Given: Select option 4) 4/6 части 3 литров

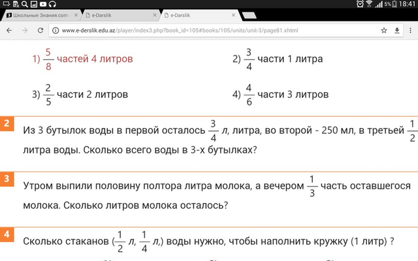Looking at the screenshot, I should (280, 95).
